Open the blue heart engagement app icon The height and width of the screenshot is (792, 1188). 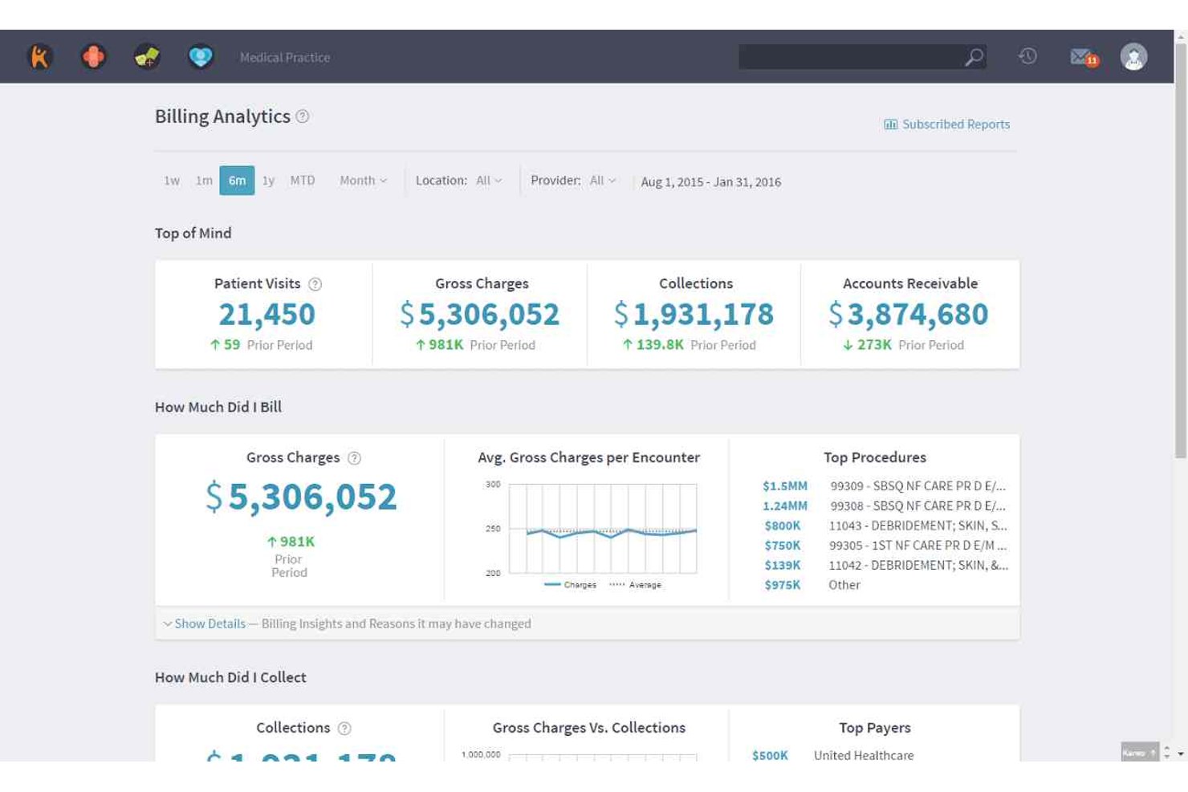coord(201,57)
